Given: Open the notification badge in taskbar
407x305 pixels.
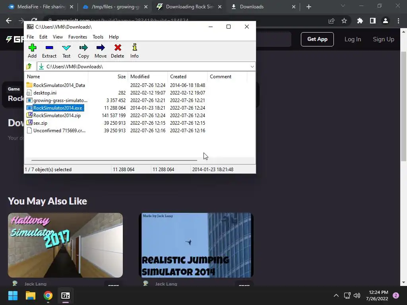Looking at the screenshot, I should (396, 295).
